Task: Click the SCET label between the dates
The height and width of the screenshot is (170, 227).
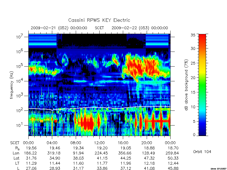Action: pos(99,28)
